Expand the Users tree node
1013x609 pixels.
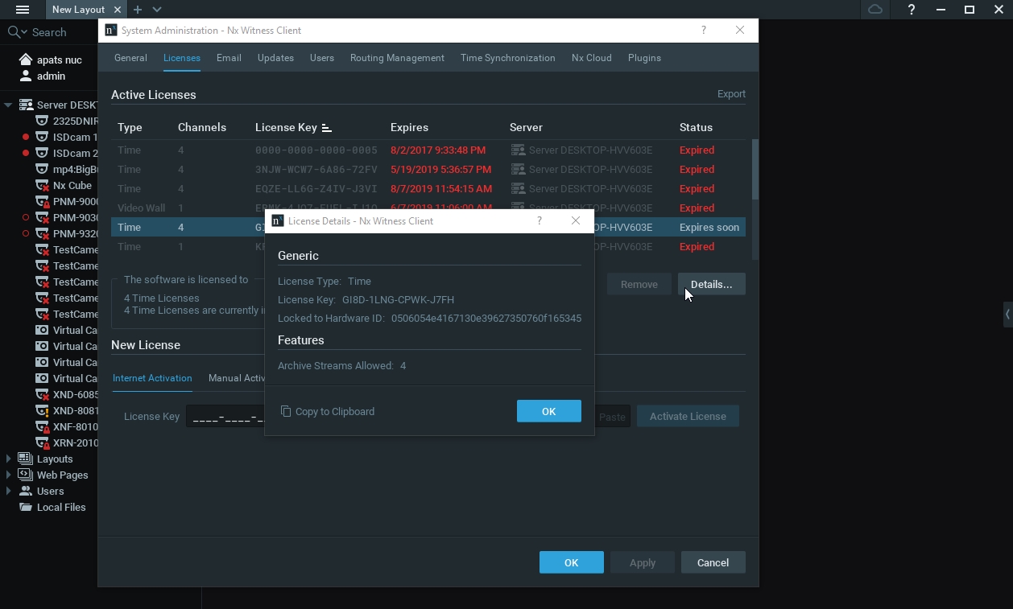point(8,491)
